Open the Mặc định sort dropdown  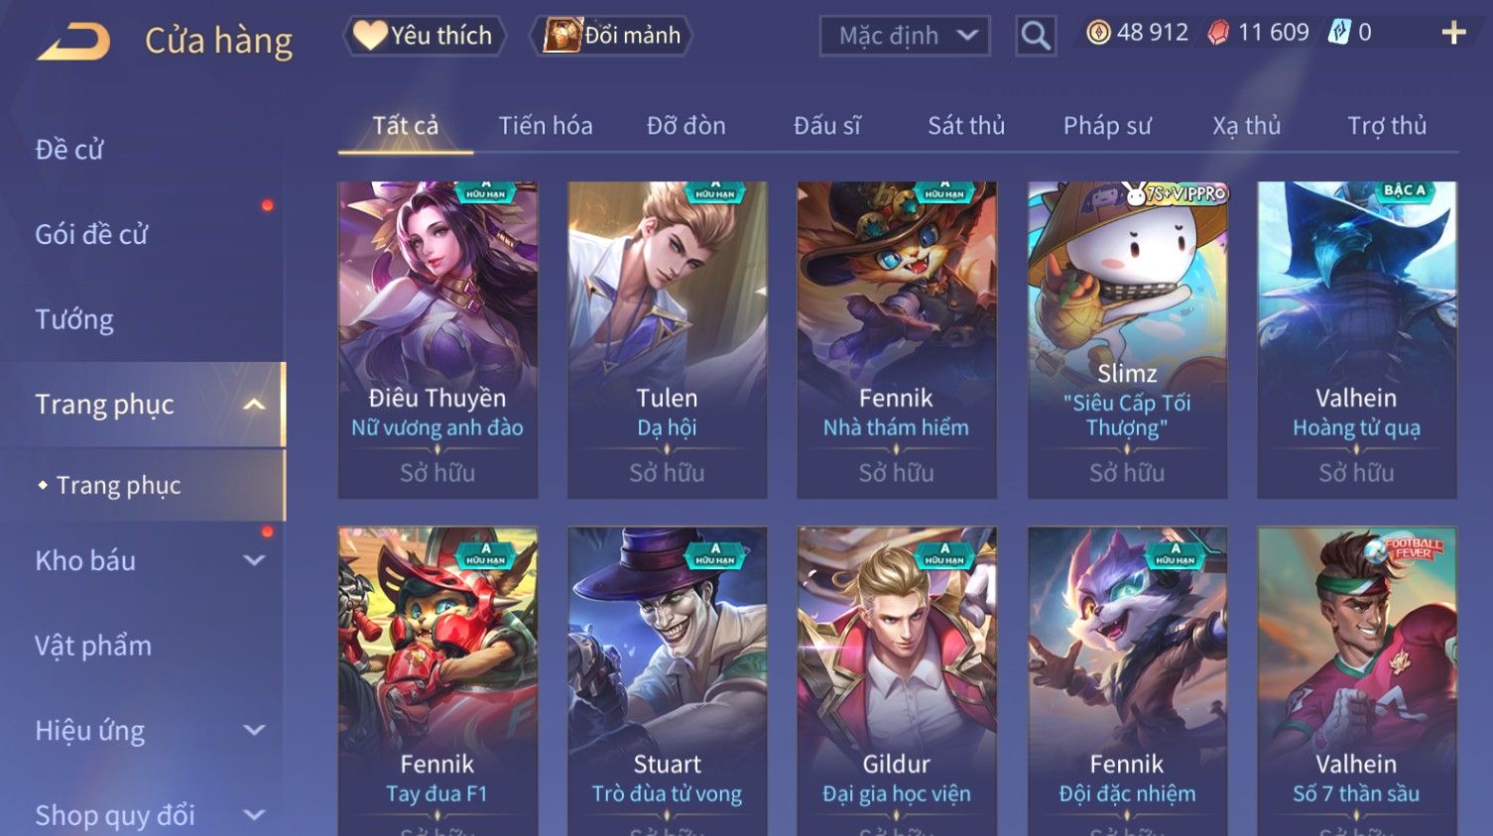[905, 36]
